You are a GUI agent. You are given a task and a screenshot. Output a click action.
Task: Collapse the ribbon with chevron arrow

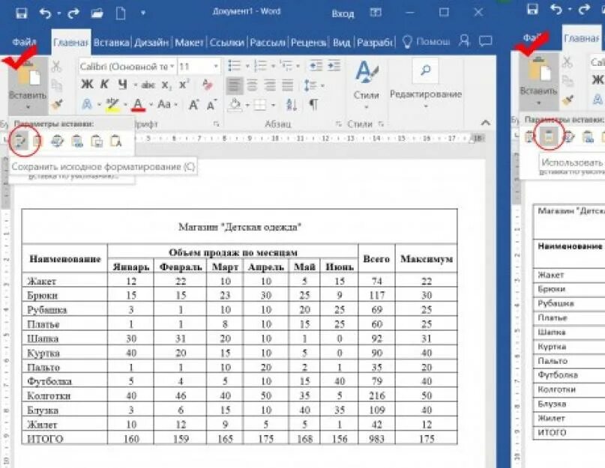pyautogui.click(x=485, y=123)
